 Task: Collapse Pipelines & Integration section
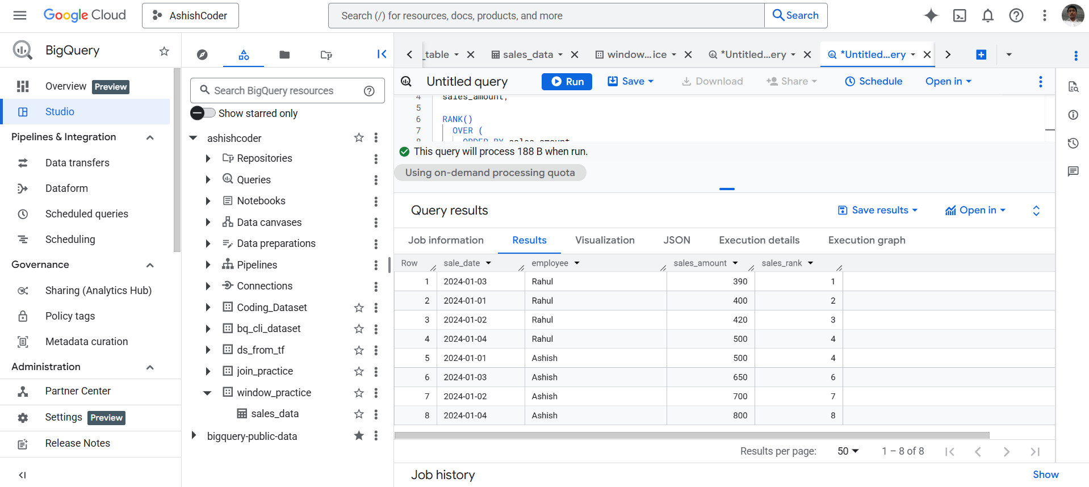click(150, 137)
